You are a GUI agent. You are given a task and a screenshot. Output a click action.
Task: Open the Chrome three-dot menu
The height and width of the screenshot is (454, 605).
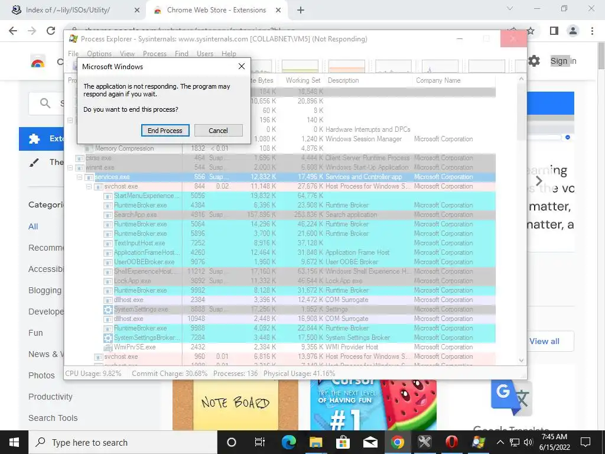[592, 31]
